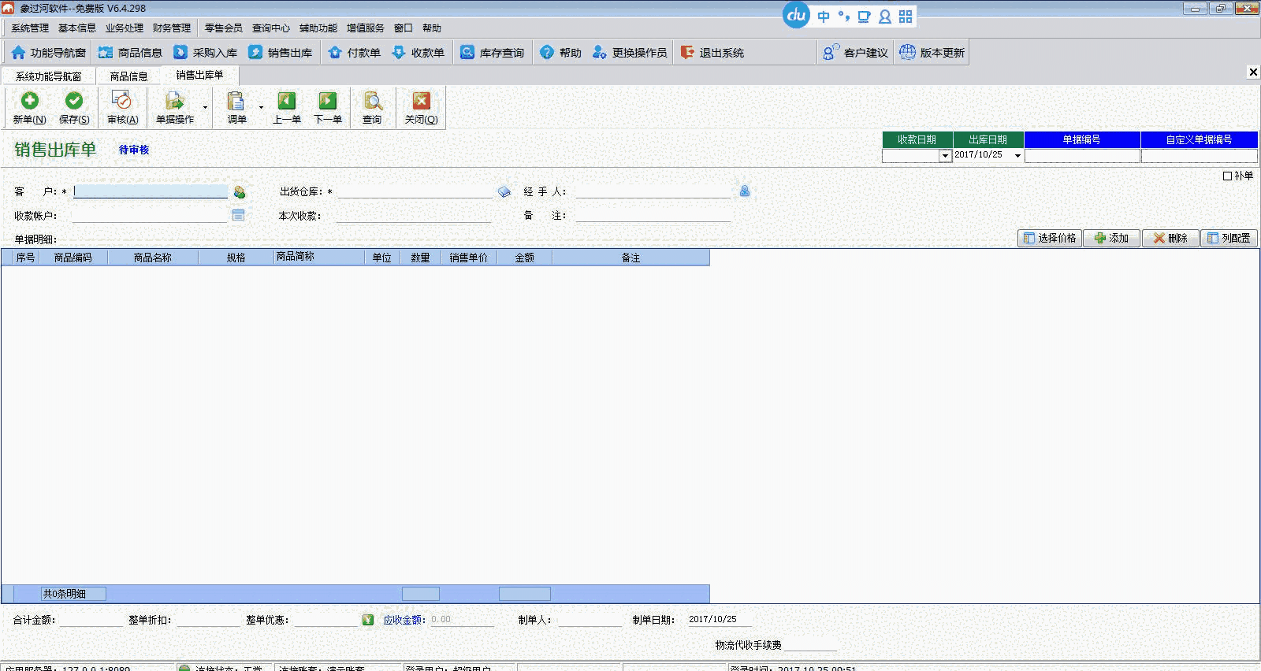The image size is (1261, 671).
Task: Click the green icon before 应收金额
Action: click(x=368, y=620)
